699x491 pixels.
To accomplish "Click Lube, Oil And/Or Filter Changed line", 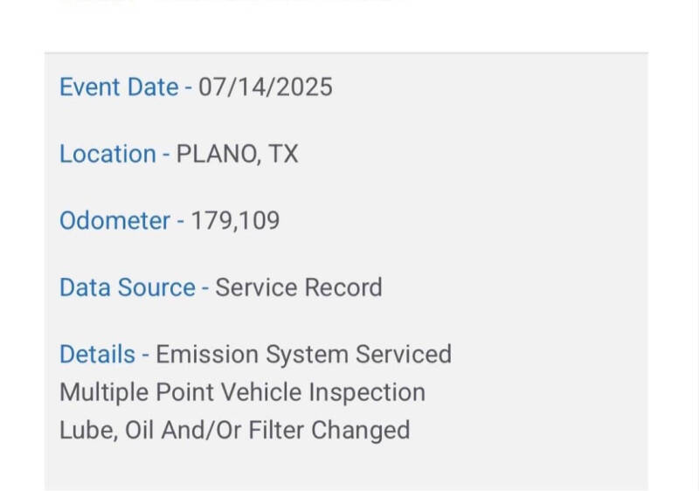I will (234, 430).
